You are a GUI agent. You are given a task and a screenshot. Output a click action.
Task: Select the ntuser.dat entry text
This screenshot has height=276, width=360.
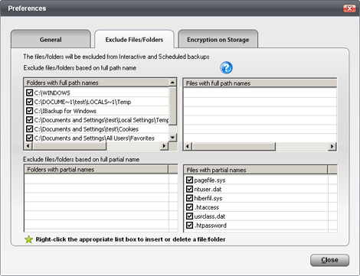coord(208,189)
